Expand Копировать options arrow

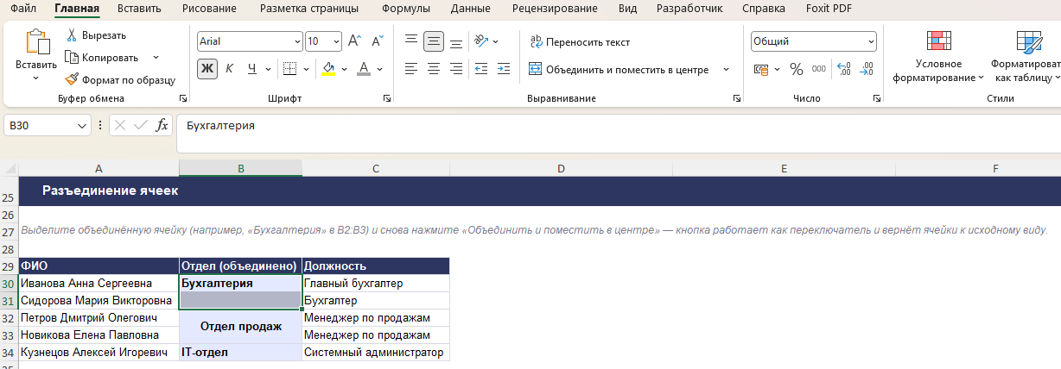click(x=156, y=57)
